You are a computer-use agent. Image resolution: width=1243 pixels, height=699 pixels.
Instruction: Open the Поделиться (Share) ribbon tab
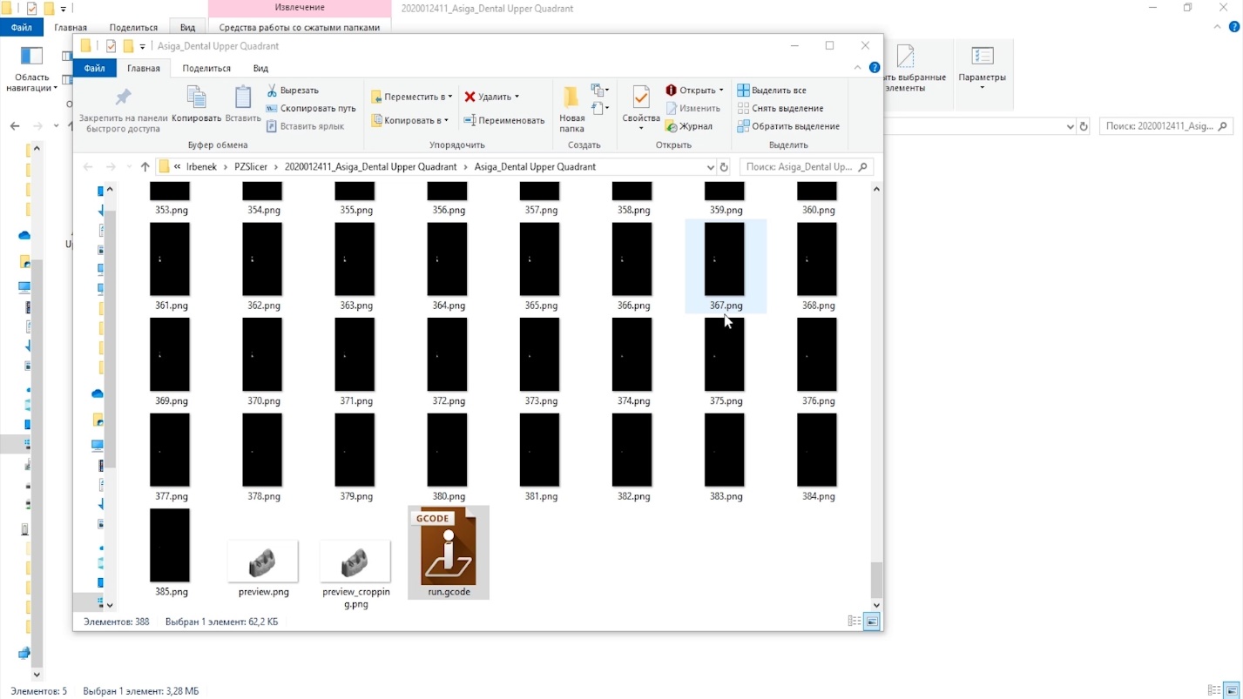(206, 68)
